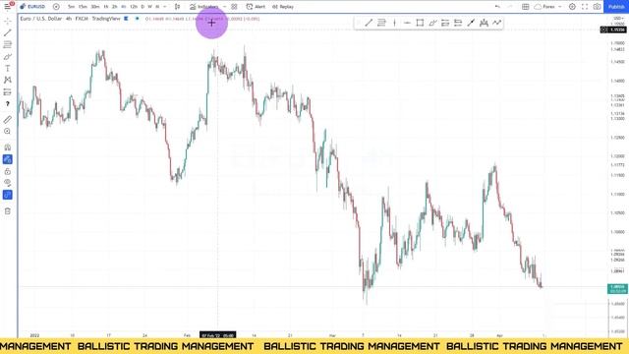Select the W weekly timeframe
Screen dimensions: 629x354
pyautogui.click(x=150, y=7)
